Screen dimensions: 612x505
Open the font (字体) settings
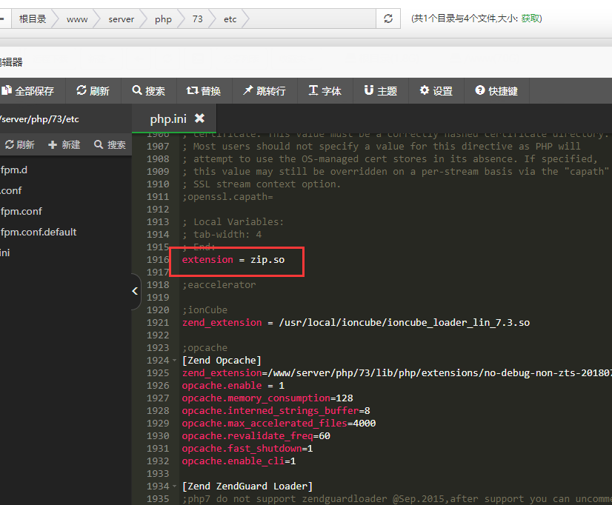pos(325,91)
